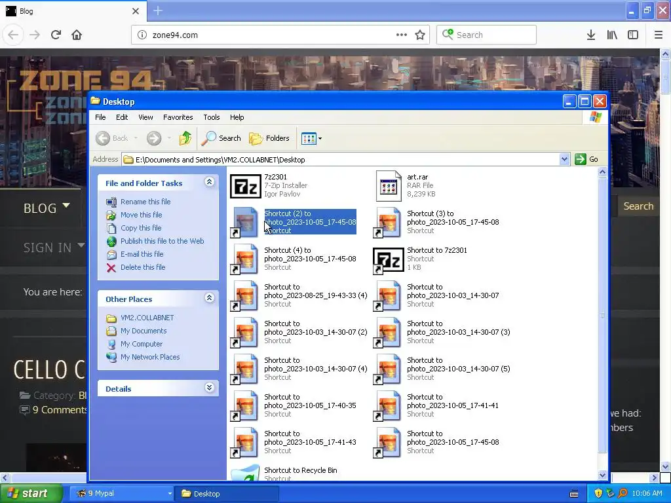Open the File menu
This screenshot has height=503, width=671.
click(100, 117)
